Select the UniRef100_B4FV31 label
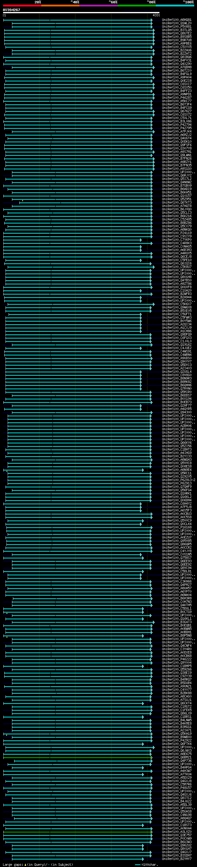197x867 pixels. (177, 60)
